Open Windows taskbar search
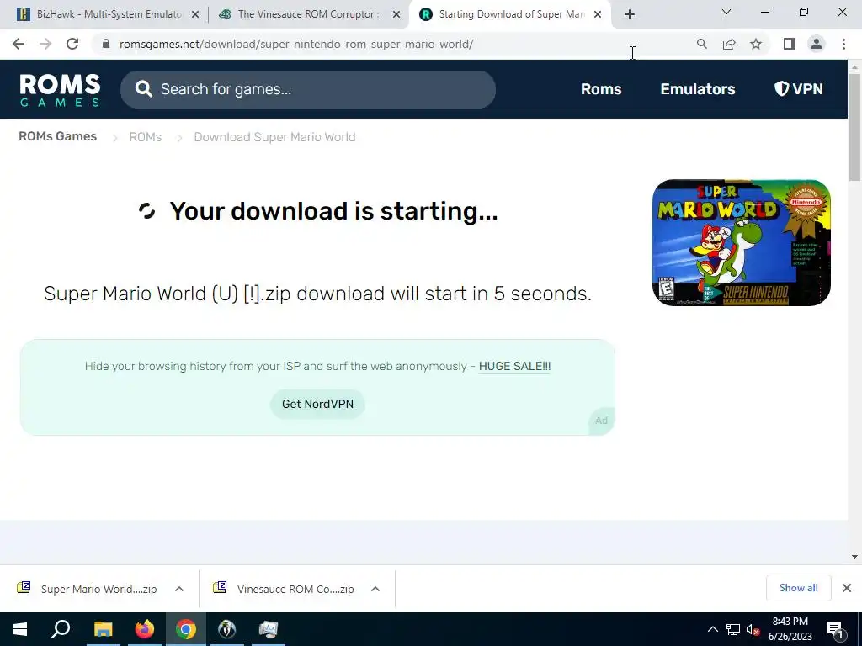 [x=61, y=629]
